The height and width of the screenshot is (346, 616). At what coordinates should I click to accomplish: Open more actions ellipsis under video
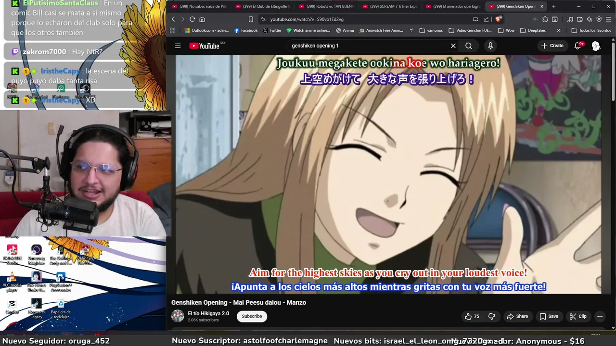point(600,316)
